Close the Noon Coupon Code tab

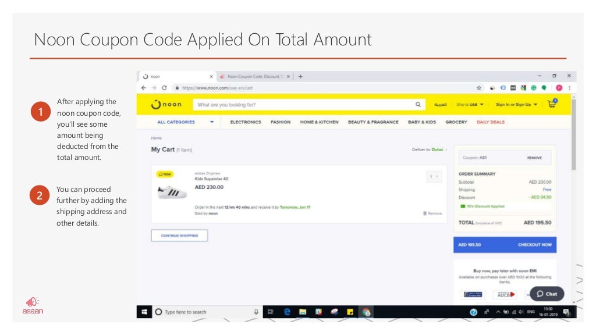click(x=288, y=76)
